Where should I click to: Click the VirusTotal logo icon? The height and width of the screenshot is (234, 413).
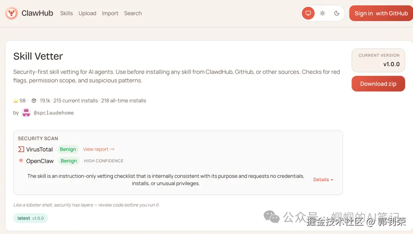[x=21, y=149]
